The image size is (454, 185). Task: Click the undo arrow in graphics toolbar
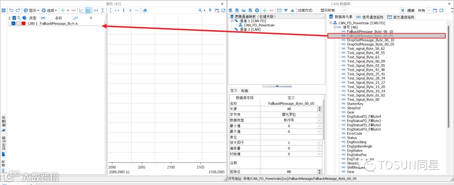pyautogui.click(x=11, y=10)
